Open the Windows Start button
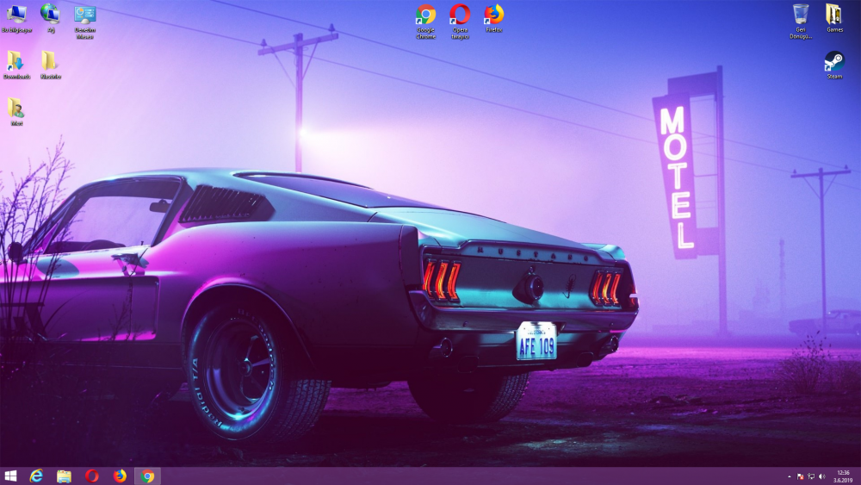Viewport: 861px width, 485px height. [x=10, y=476]
